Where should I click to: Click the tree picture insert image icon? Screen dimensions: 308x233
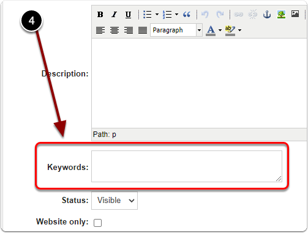tap(281, 15)
